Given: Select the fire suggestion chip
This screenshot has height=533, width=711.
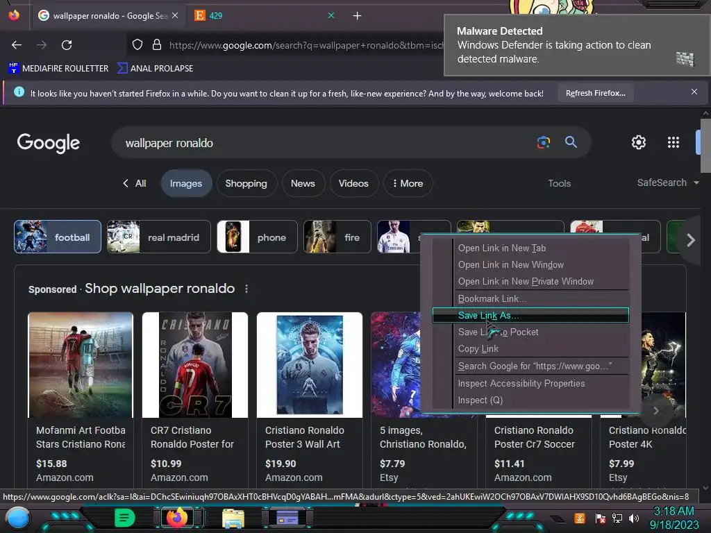Looking at the screenshot, I should point(337,237).
